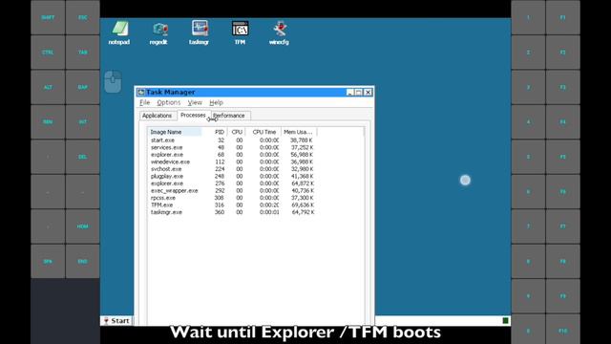Maximize the Task Manager window
Image resolution: width=611 pixels, height=344 pixels.
tap(359, 92)
